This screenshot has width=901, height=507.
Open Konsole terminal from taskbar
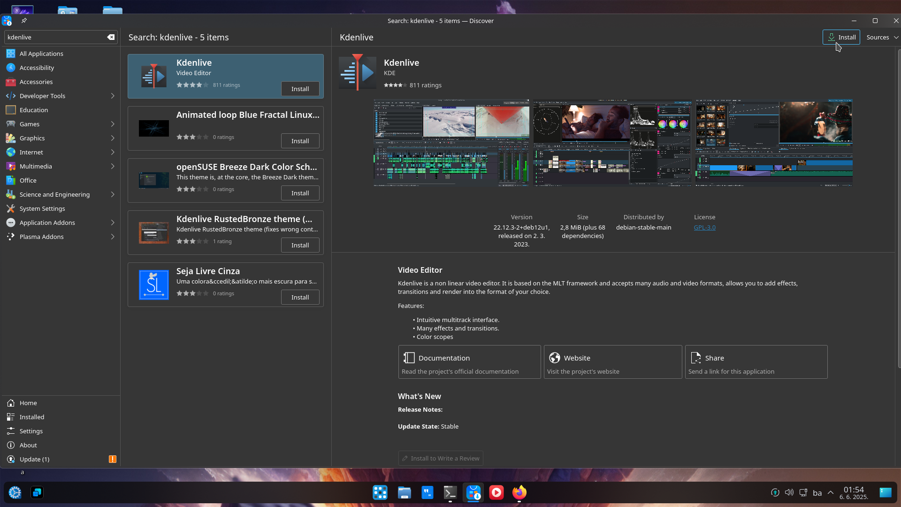pos(450,492)
